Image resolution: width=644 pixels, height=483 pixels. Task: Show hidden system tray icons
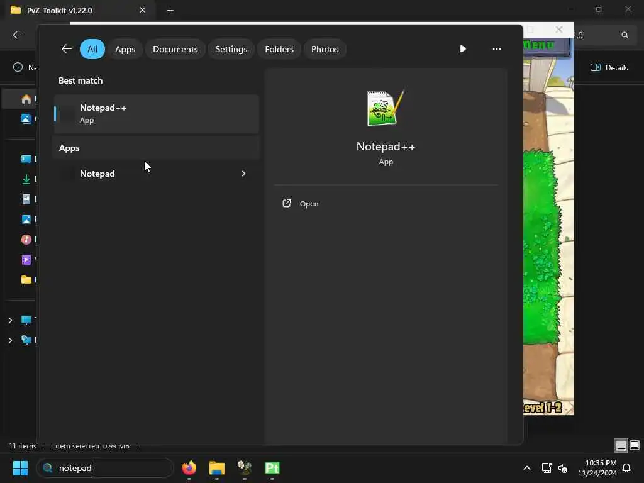tap(527, 468)
